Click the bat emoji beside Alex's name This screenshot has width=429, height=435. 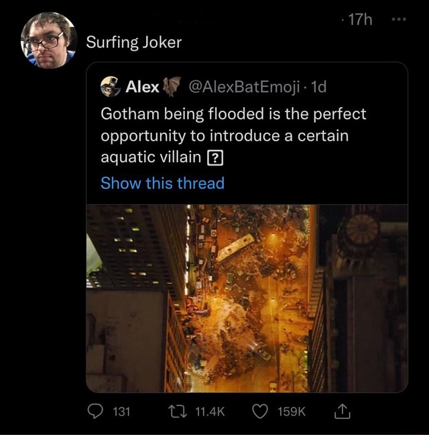[x=172, y=86]
